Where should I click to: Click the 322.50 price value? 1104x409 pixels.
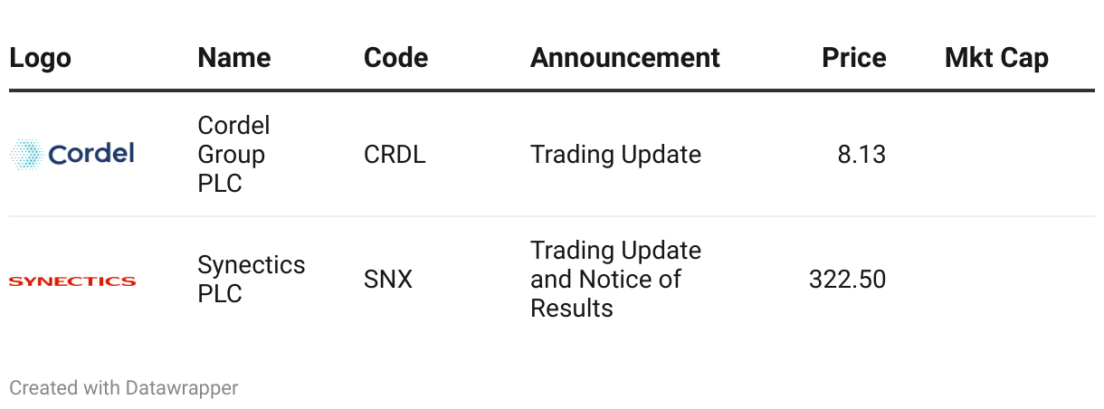pyautogui.click(x=847, y=280)
